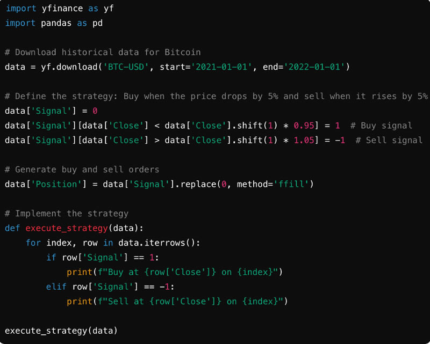Click 'iterrows' in the for loop
Screen dimensions: 430x344
tap(165, 243)
